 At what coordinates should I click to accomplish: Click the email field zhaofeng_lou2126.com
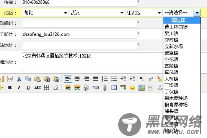(80, 34)
